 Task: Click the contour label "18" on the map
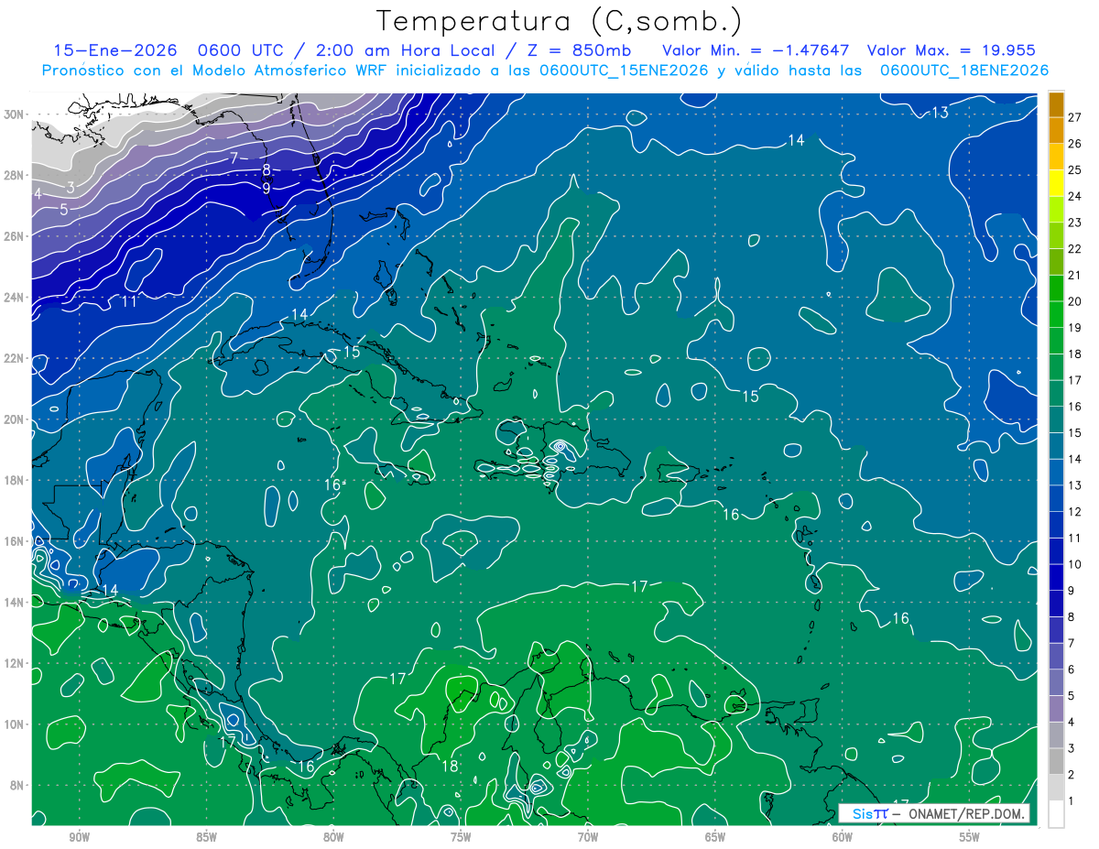[x=449, y=767]
